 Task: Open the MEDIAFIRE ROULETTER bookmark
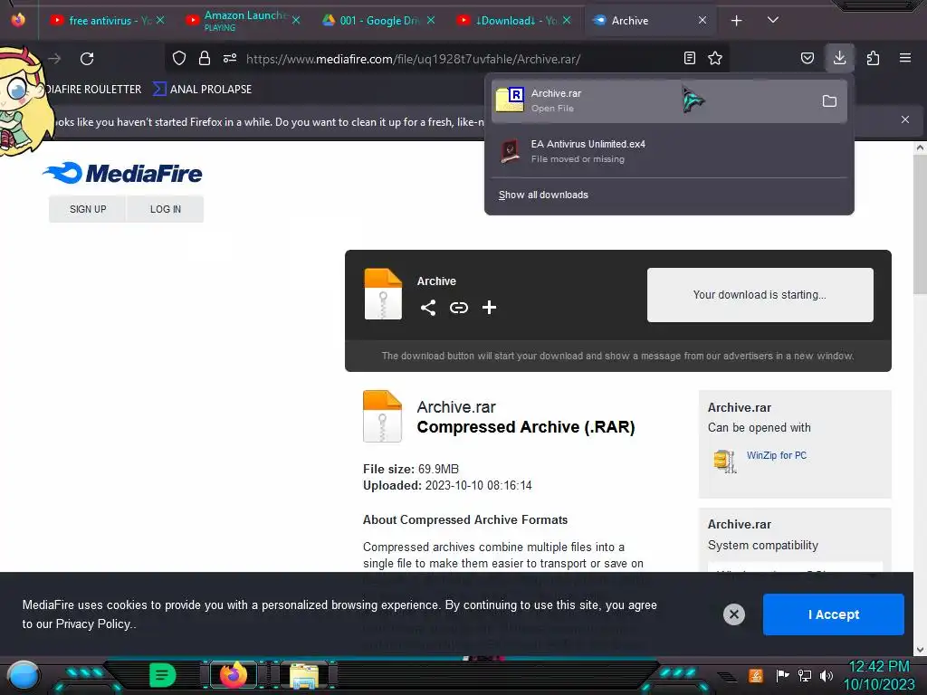coord(92,90)
